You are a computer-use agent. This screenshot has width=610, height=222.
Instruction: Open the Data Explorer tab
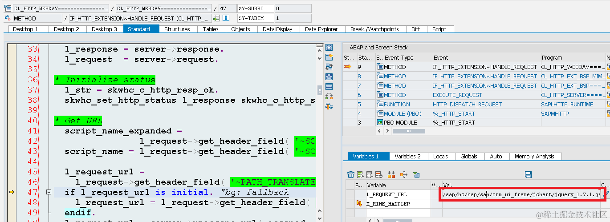[x=321, y=29]
